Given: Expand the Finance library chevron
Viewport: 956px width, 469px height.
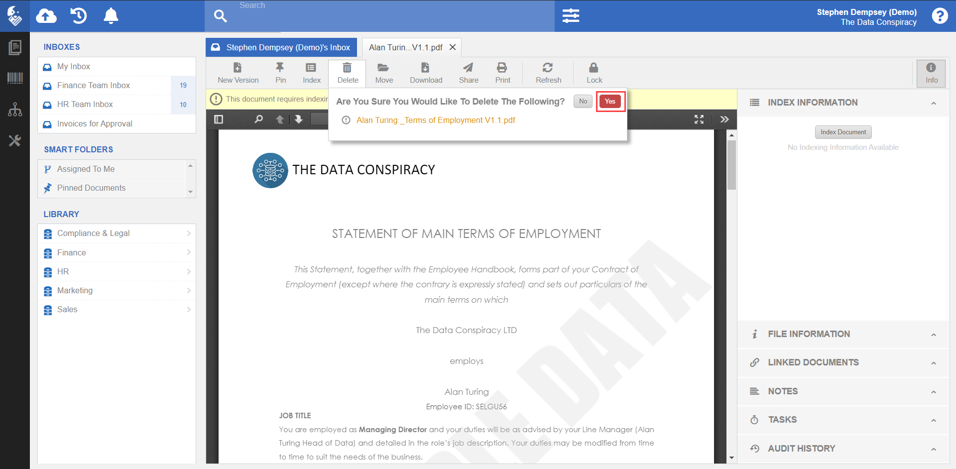Looking at the screenshot, I should point(189,252).
